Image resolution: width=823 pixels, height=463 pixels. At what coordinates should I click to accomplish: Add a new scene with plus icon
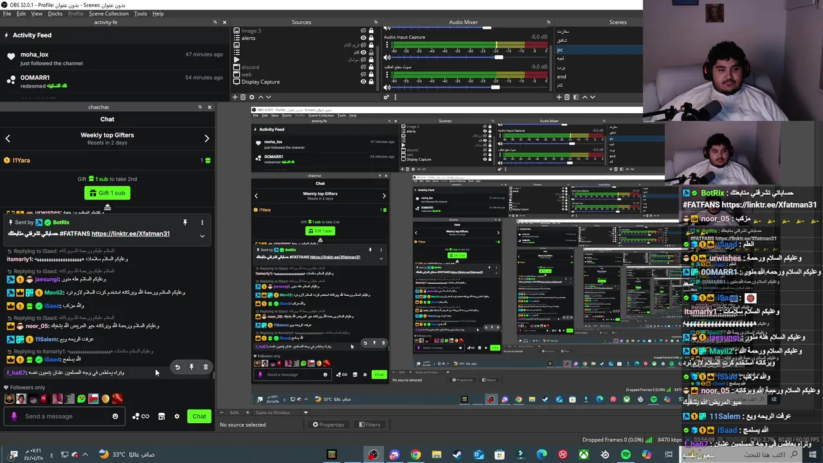coord(559,97)
